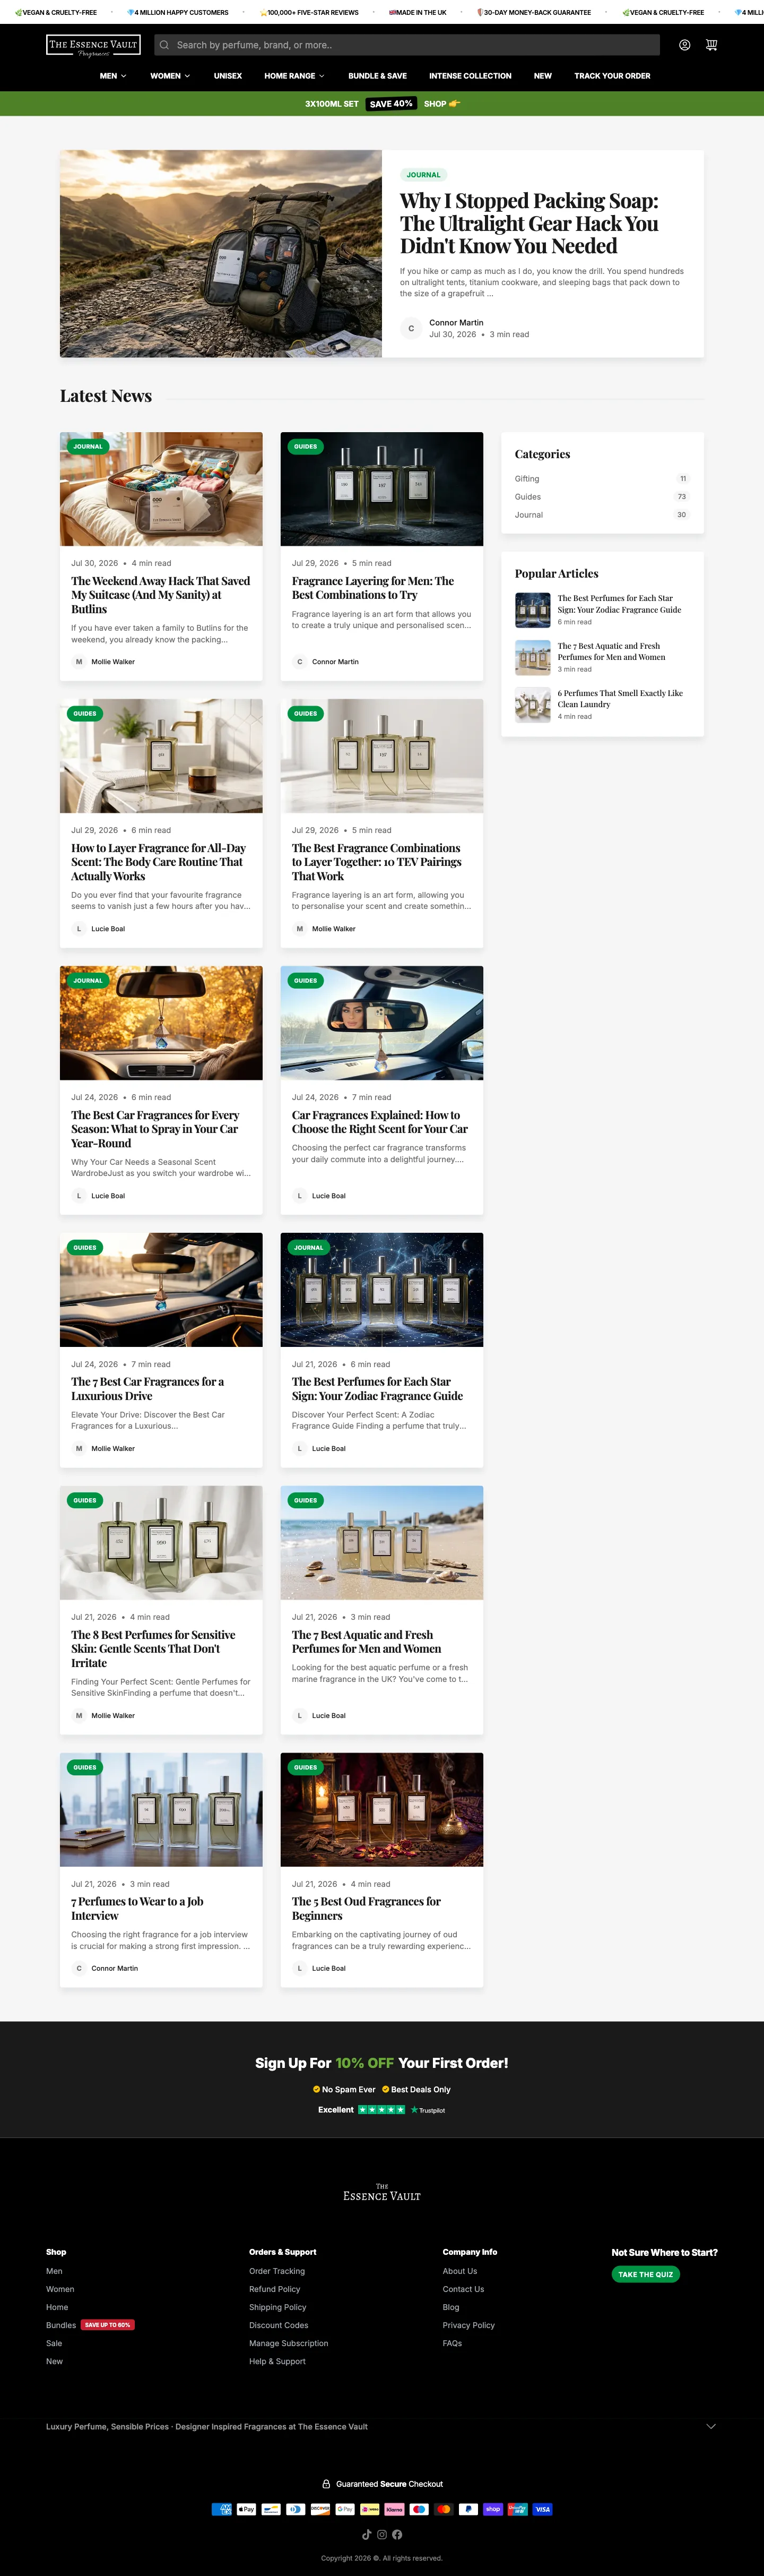Click the American Express payment icon
Image resolution: width=764 pixels, height=2576 pixels.
click(x=222, y=2509)
